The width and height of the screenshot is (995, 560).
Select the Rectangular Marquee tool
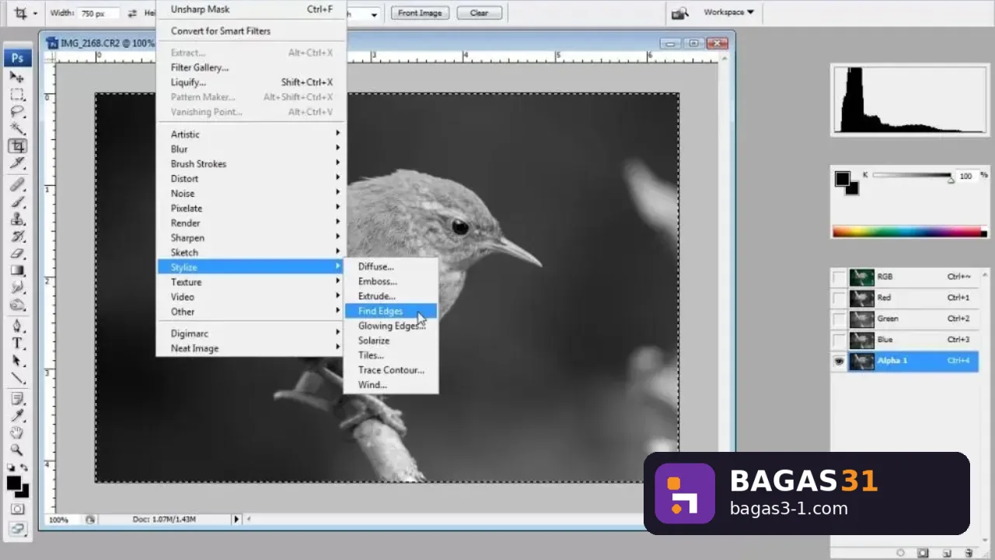[17, 94]
